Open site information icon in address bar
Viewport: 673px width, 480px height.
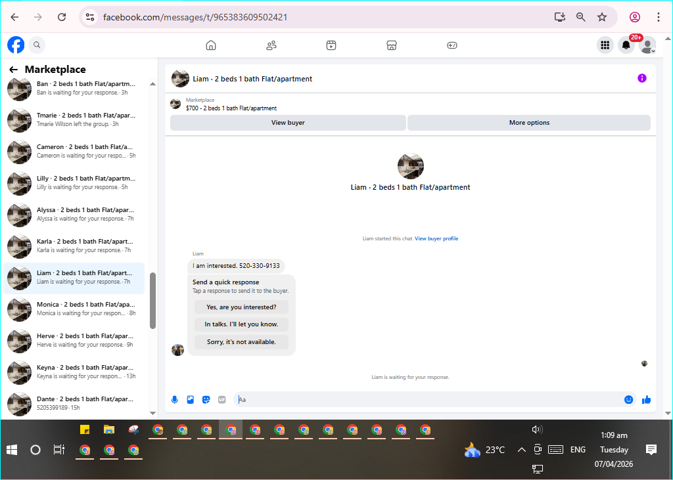pos(89,17)
